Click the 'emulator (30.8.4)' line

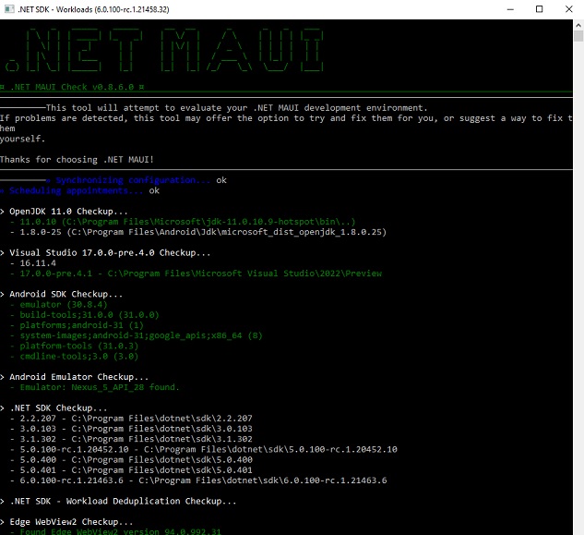point(59,304)
